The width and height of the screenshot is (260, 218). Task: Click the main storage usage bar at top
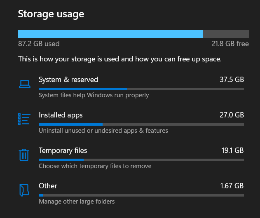click(133, 34)
